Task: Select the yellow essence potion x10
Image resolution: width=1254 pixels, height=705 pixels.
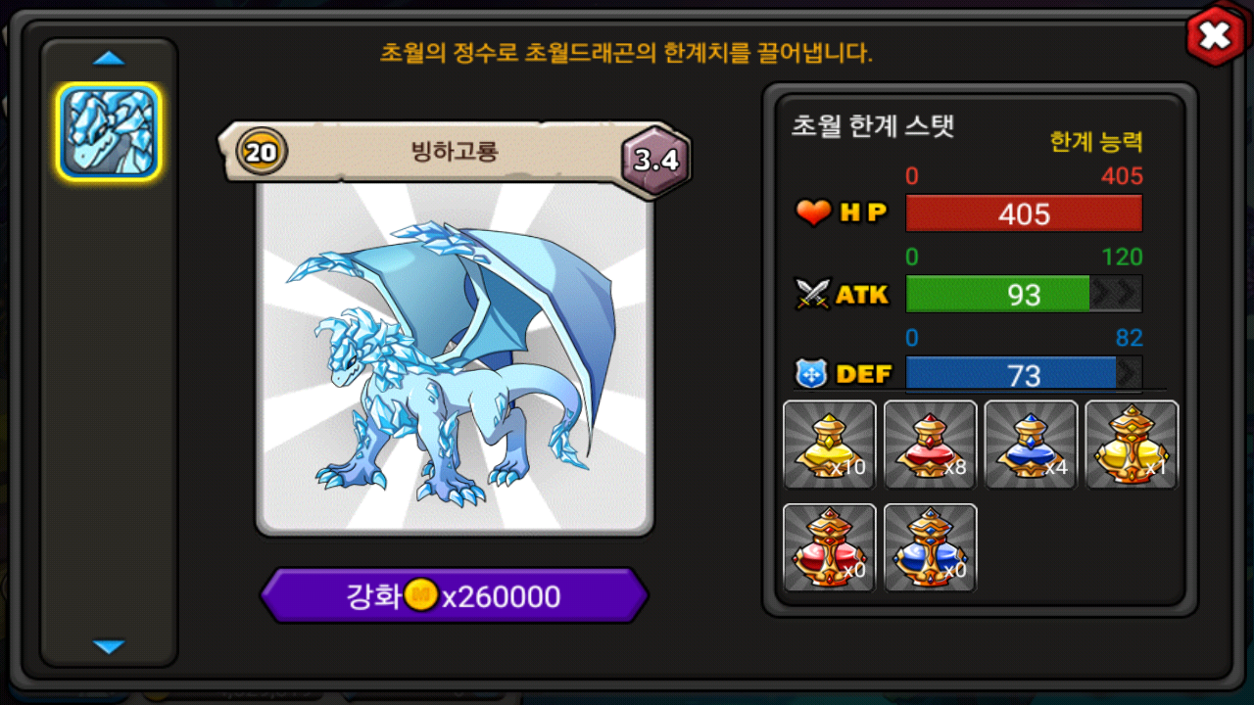Action: 830,445
